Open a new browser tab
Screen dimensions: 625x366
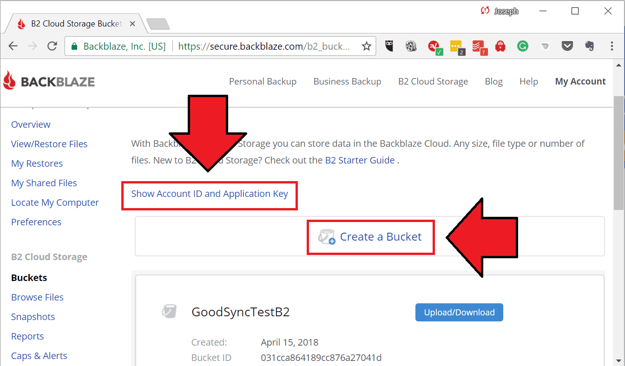pos(158,24)
